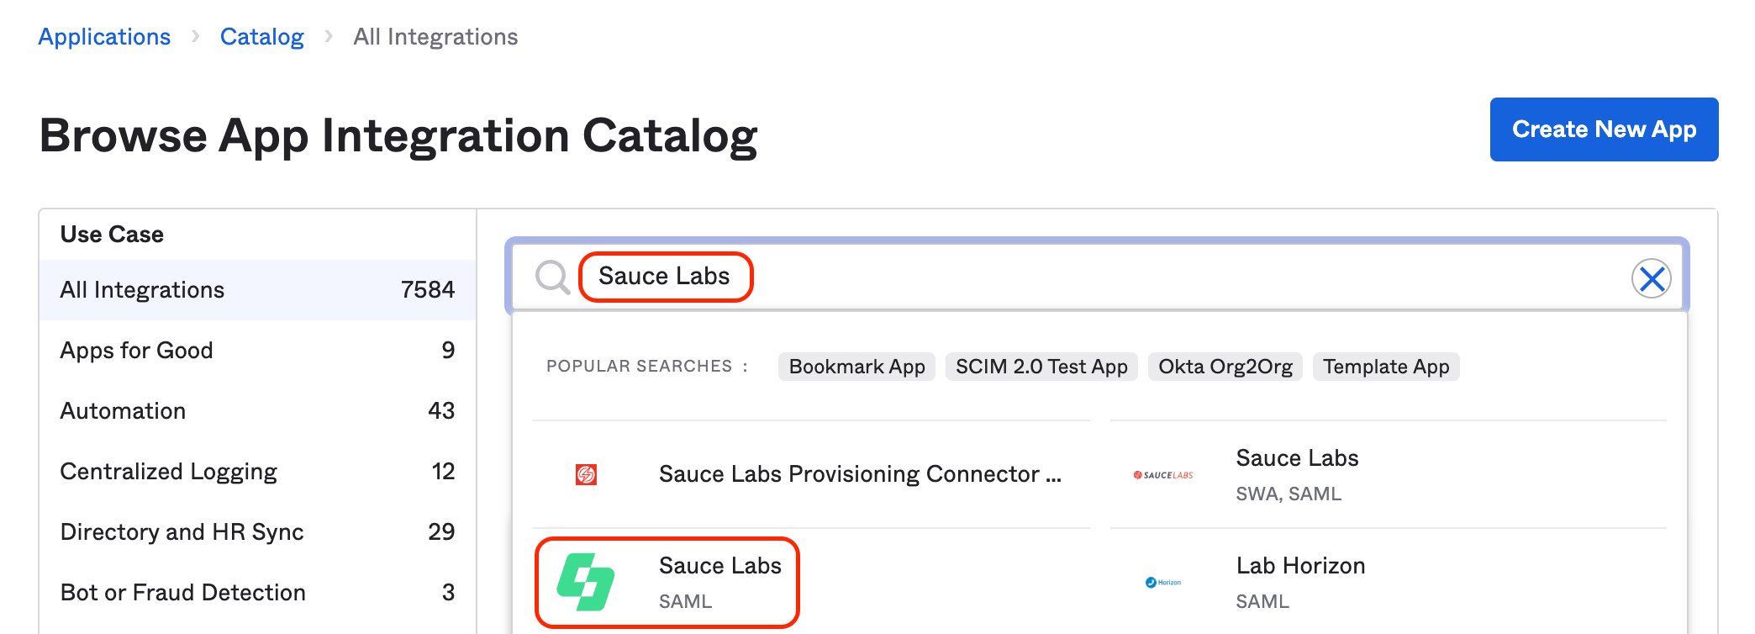The image size is (1755, 634).
Task: Open the Bot or Fraud Detection filter
Action: click(182, 592)
